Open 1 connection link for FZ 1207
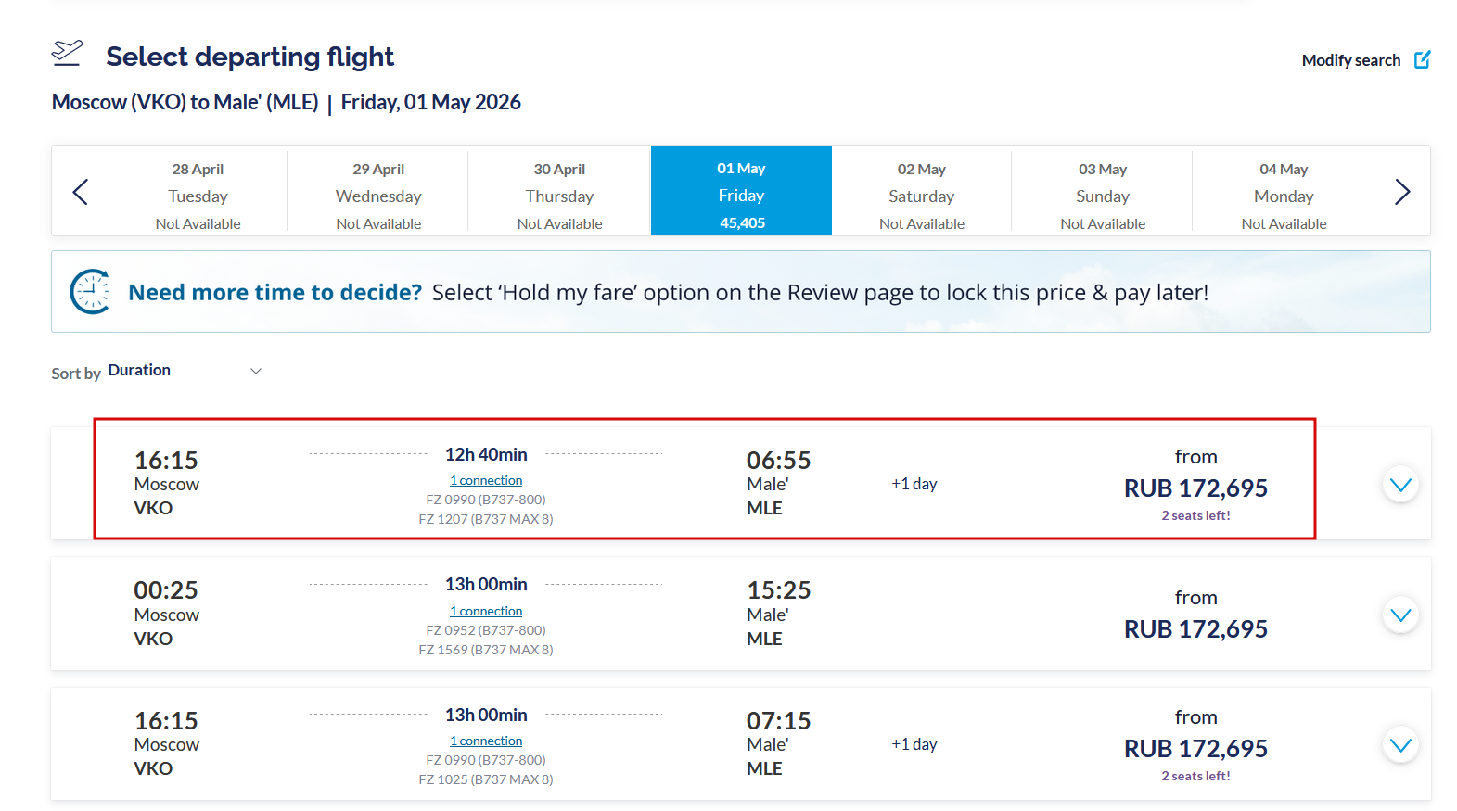Screen dimensions: 1457x811 (x=486, y=481)
